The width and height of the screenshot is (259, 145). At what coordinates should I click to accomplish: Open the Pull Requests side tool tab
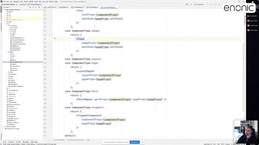point(1,27)
